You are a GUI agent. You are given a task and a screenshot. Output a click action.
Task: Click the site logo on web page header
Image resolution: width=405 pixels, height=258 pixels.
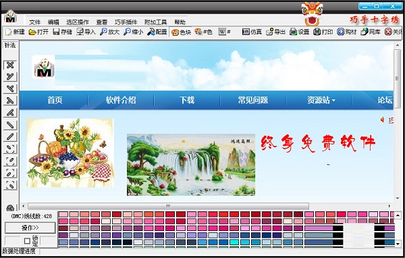pyautogui.click(x=43, y=67)
